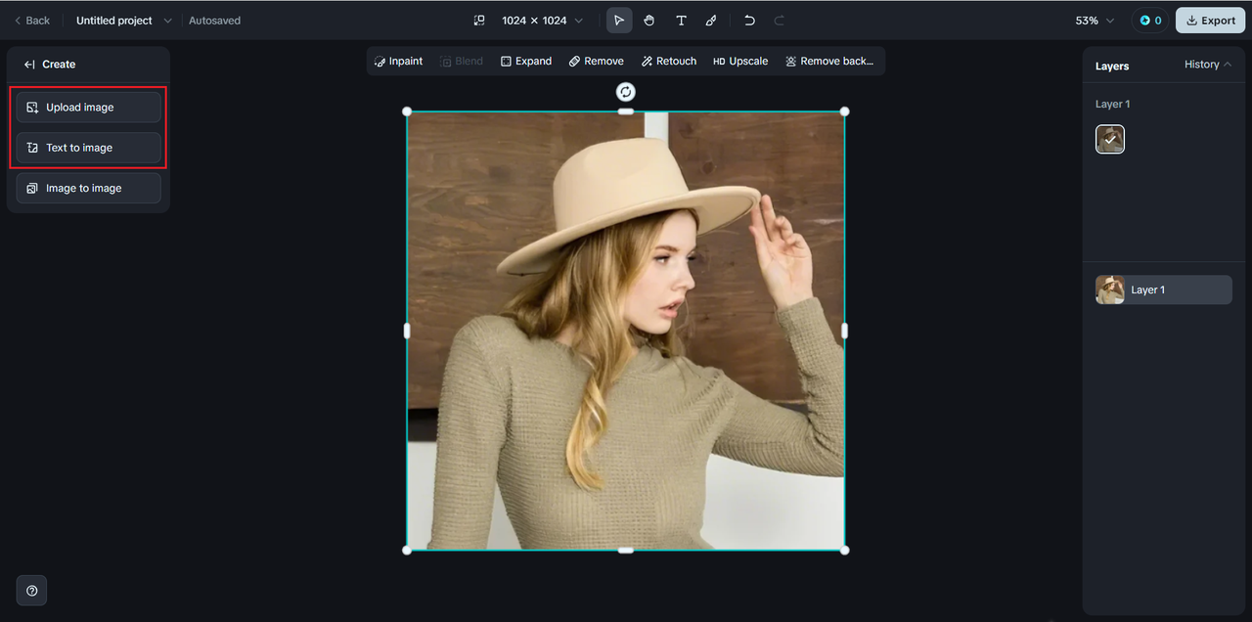Click the Upload image button
Screen dimensions: 1252x622
click(88, 108)
